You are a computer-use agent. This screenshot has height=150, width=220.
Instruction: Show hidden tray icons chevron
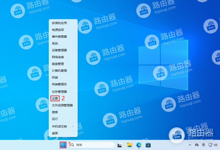[x=190, y=145]
